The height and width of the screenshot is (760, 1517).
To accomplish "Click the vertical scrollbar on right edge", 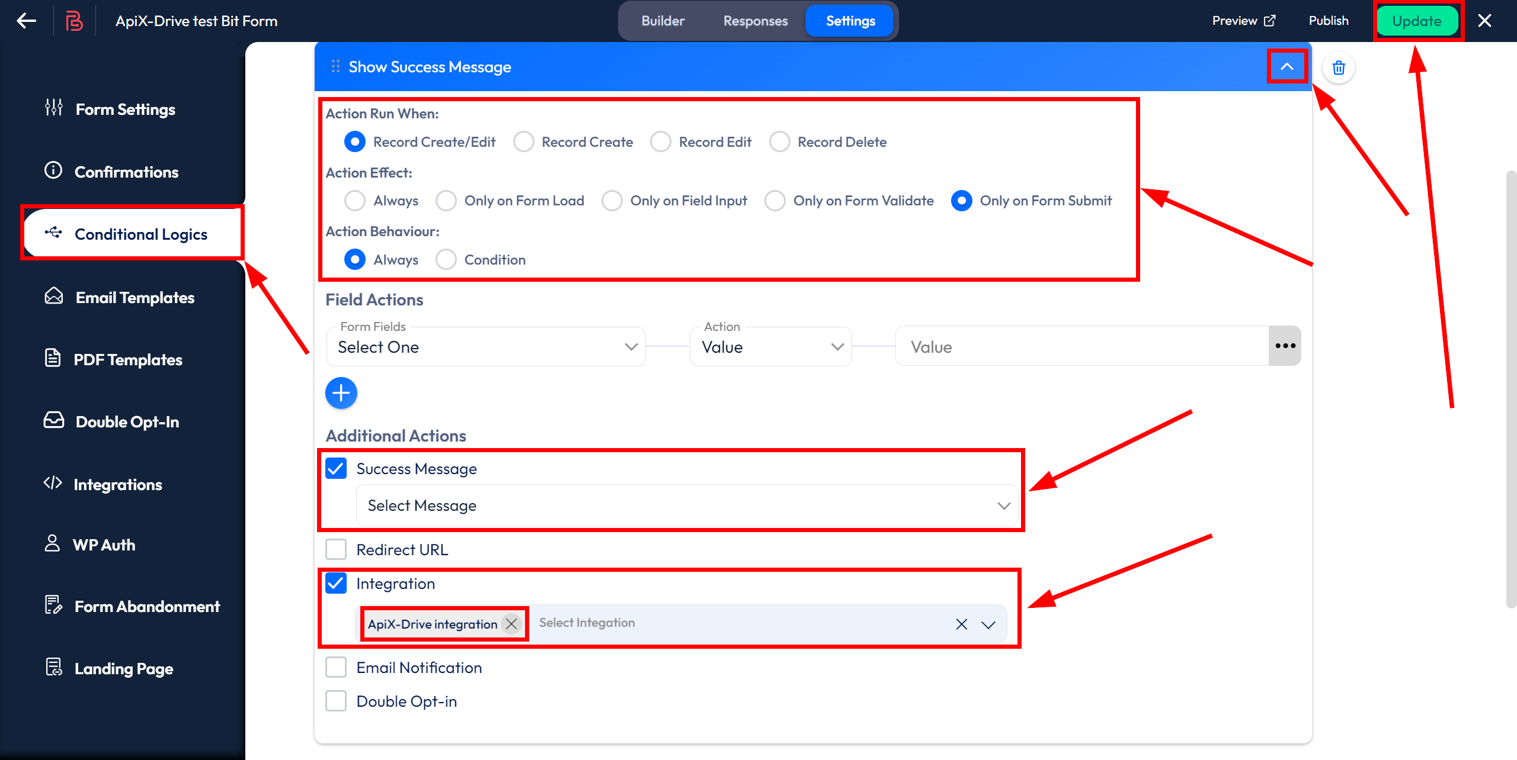I will 1511,389.
